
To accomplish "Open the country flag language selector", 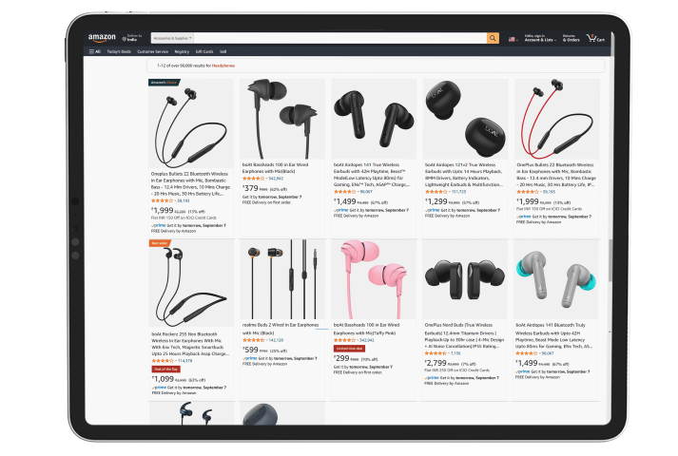I will coord(513,39).
